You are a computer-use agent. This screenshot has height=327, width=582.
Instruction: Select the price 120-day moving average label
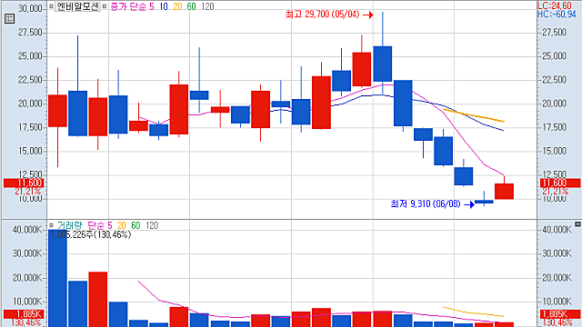coord(207,6)
